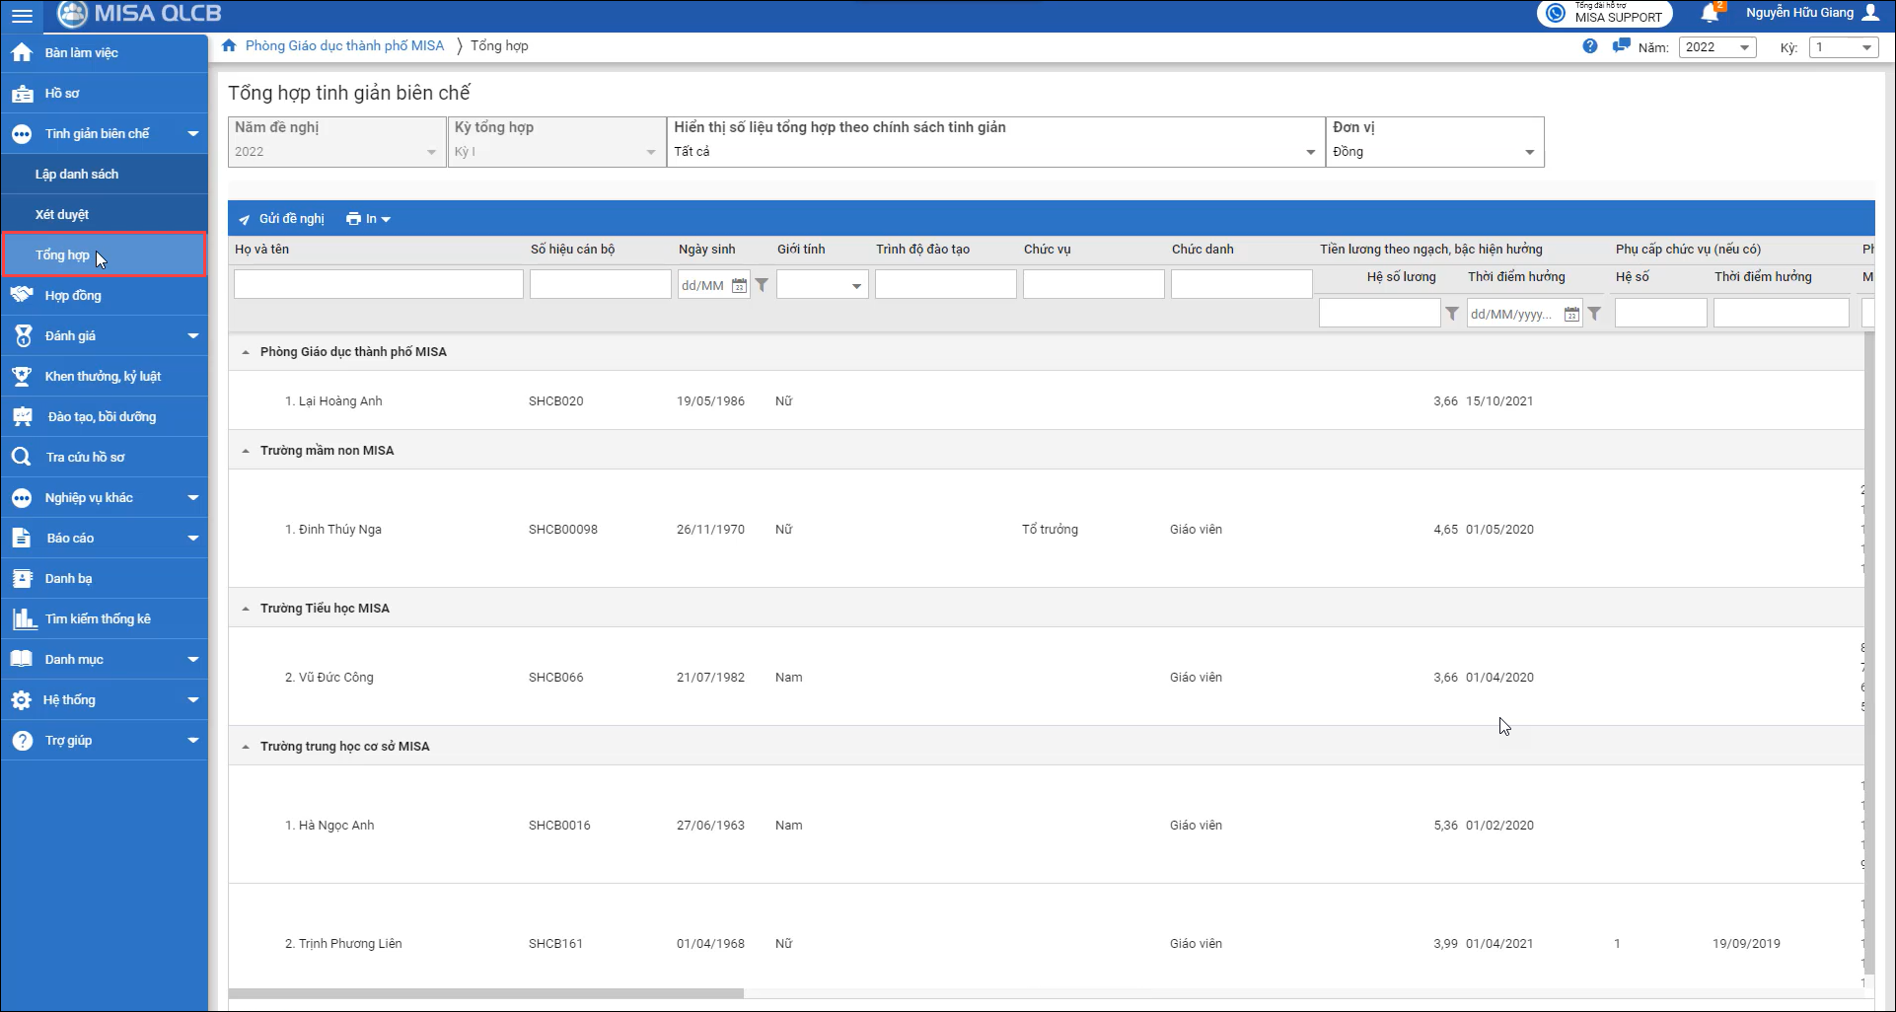1896x1012 pixels.
Task: Click the Họ và tên filter field
Action: 378,284
